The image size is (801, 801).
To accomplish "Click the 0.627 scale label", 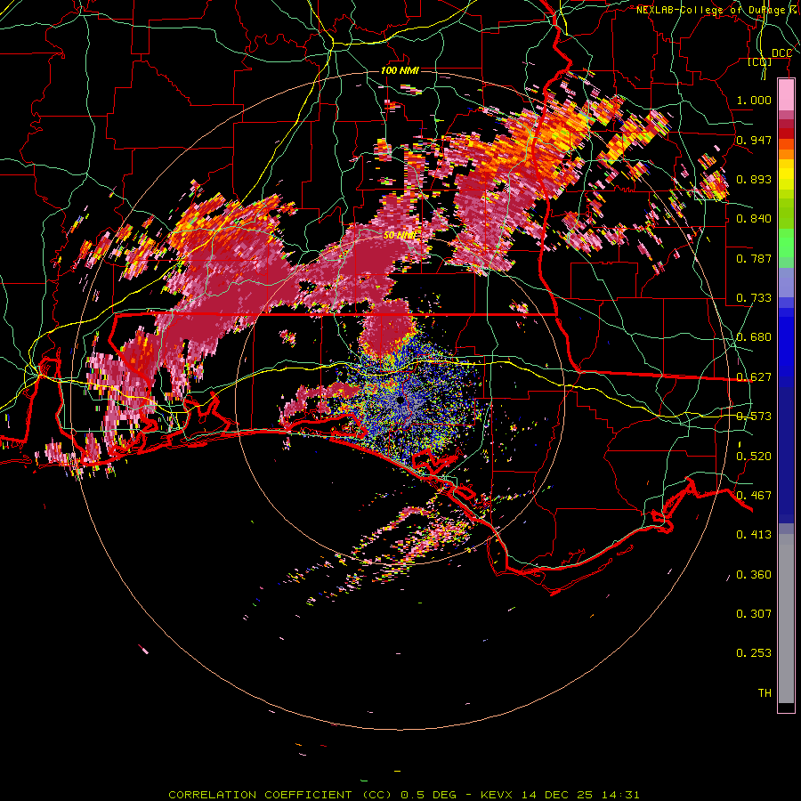I will 754,377.
